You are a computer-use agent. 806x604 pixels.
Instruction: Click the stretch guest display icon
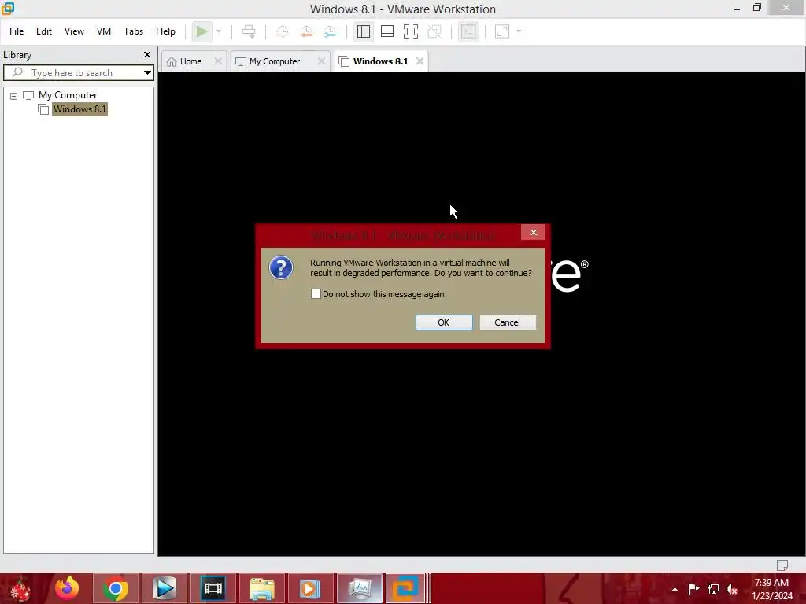(x=502, y=31)
